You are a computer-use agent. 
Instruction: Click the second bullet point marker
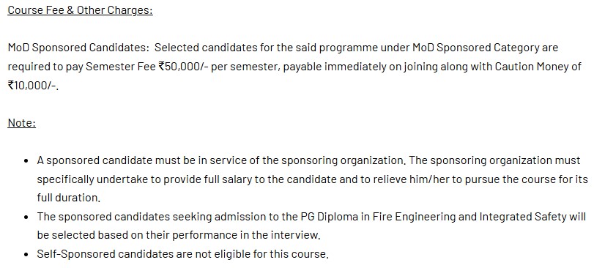tap(26, 217)
